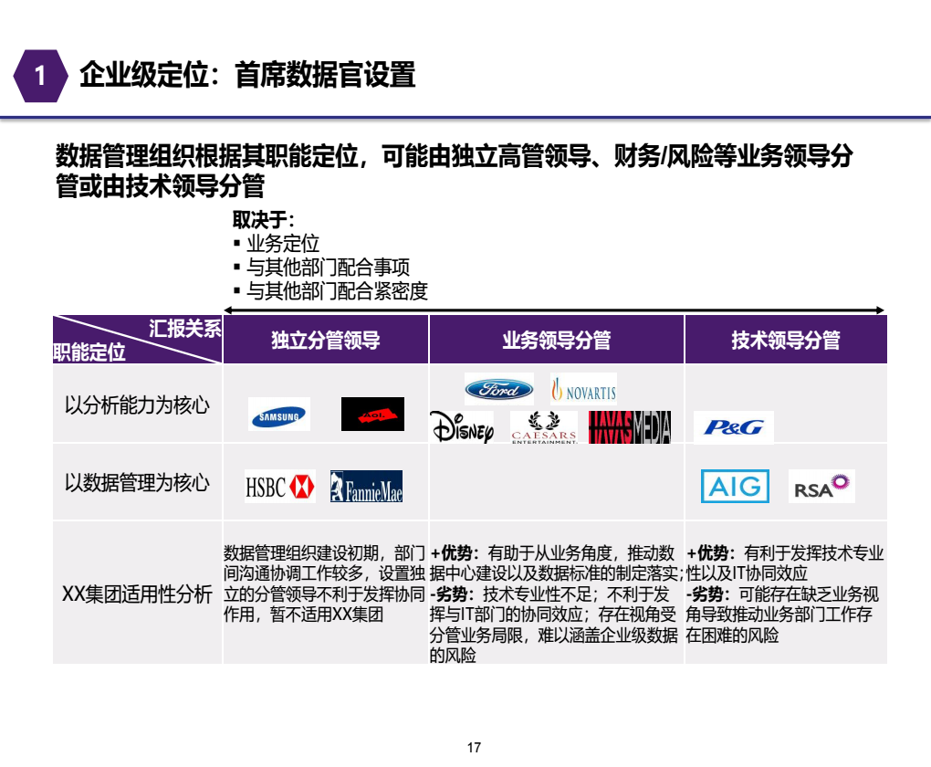Click the 业务领导分管 column header
This screenshot has height=767, width=931.
point(556,341)
